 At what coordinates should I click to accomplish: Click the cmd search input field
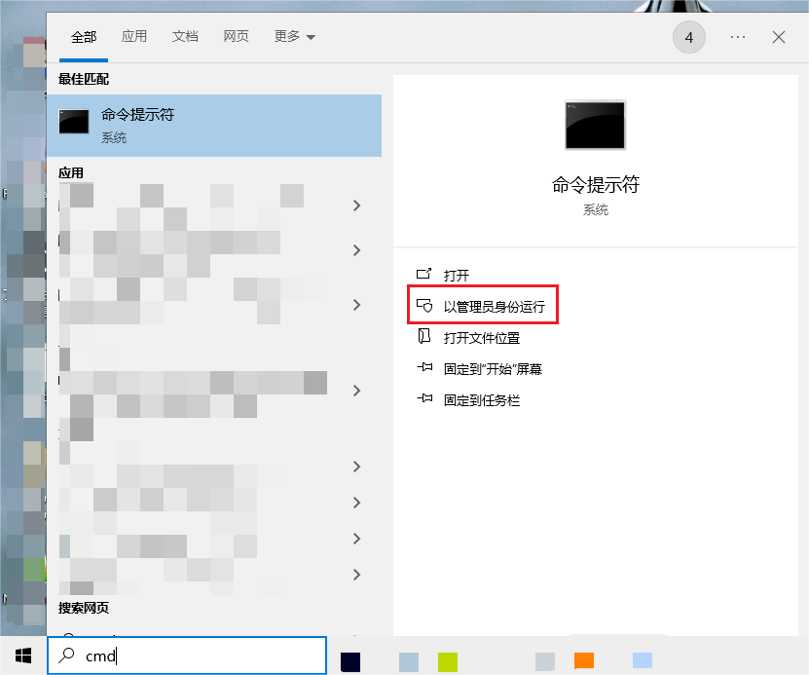coord(187,656)
